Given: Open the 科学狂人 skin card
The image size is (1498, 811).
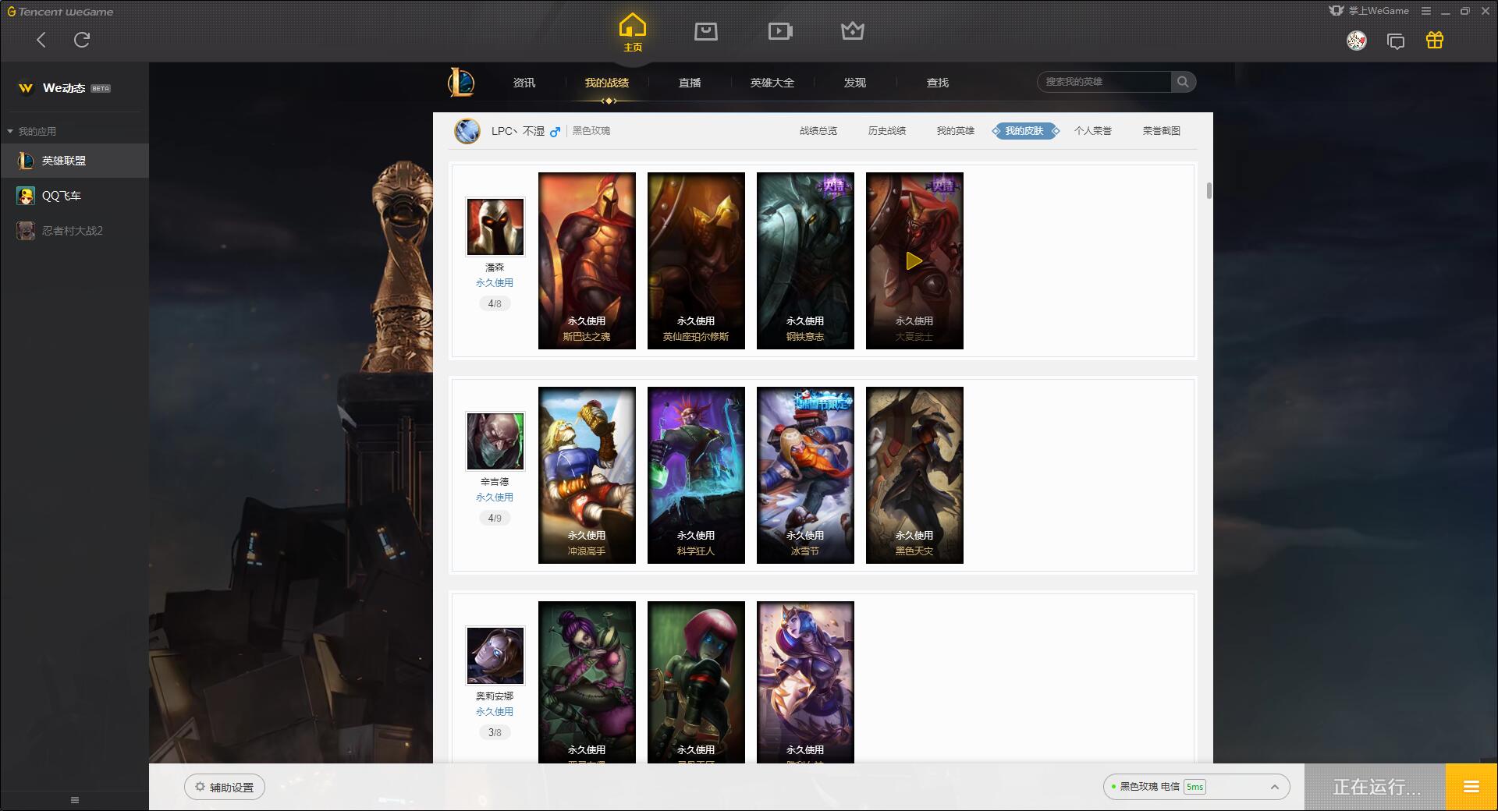Looking at the screenshot, I should pyautogui.click(x=696, y=475).
